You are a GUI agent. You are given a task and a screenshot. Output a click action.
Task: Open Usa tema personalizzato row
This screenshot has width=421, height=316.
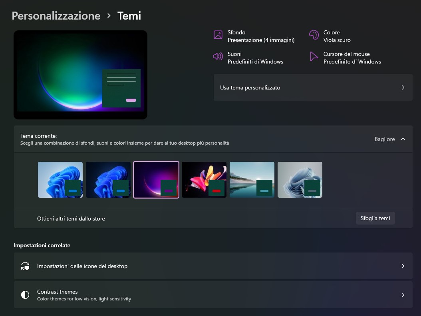(x=313, y=87)
